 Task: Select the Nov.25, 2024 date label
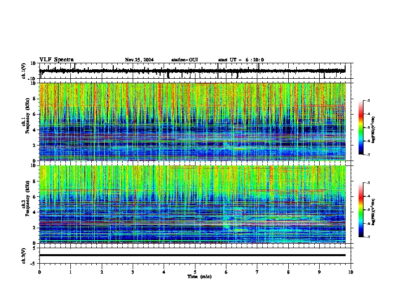[139, 60]
